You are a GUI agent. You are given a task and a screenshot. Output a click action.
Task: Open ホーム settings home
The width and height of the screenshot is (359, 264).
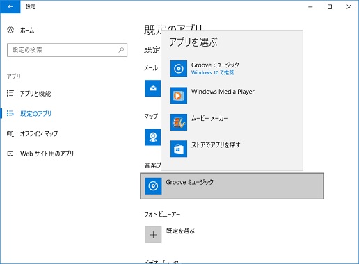(27, 31)
